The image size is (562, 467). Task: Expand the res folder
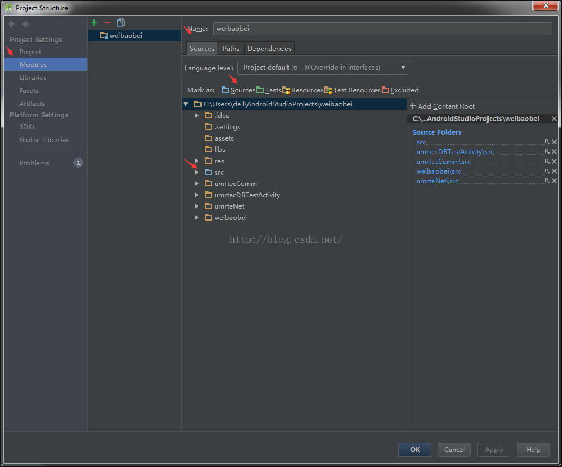pyautogui.click(x=196, y=161)
